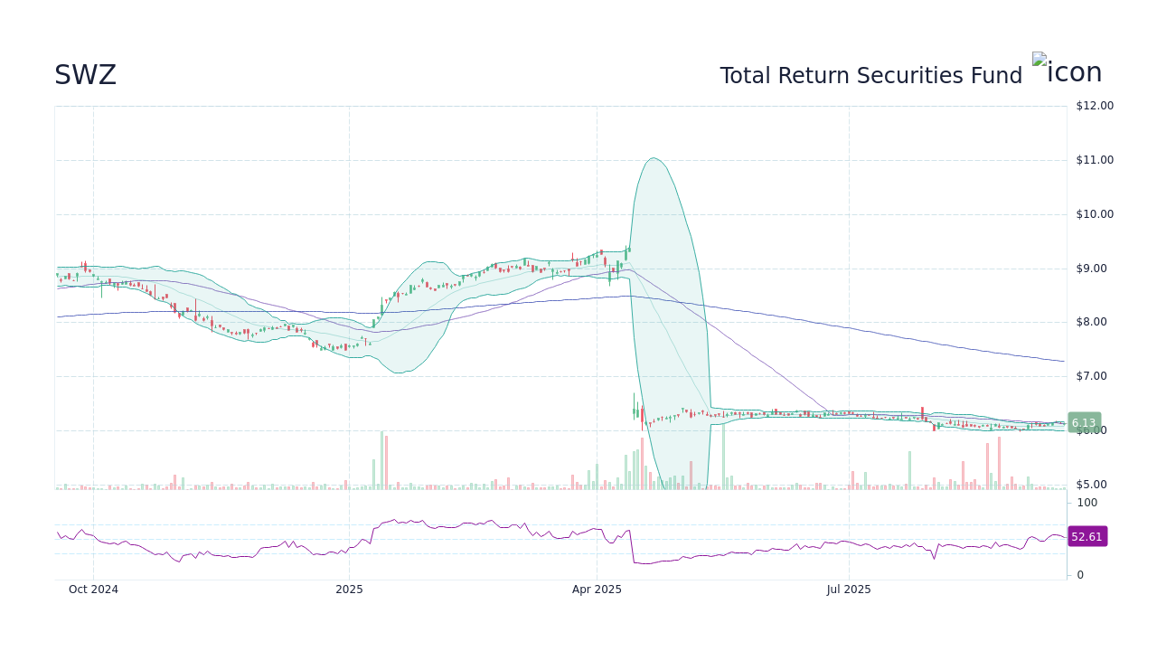Image resolution: width=1157 pixels, height=651 pixels.
Task: Click the $8.00 price axis label
Action: (1091, 322)
